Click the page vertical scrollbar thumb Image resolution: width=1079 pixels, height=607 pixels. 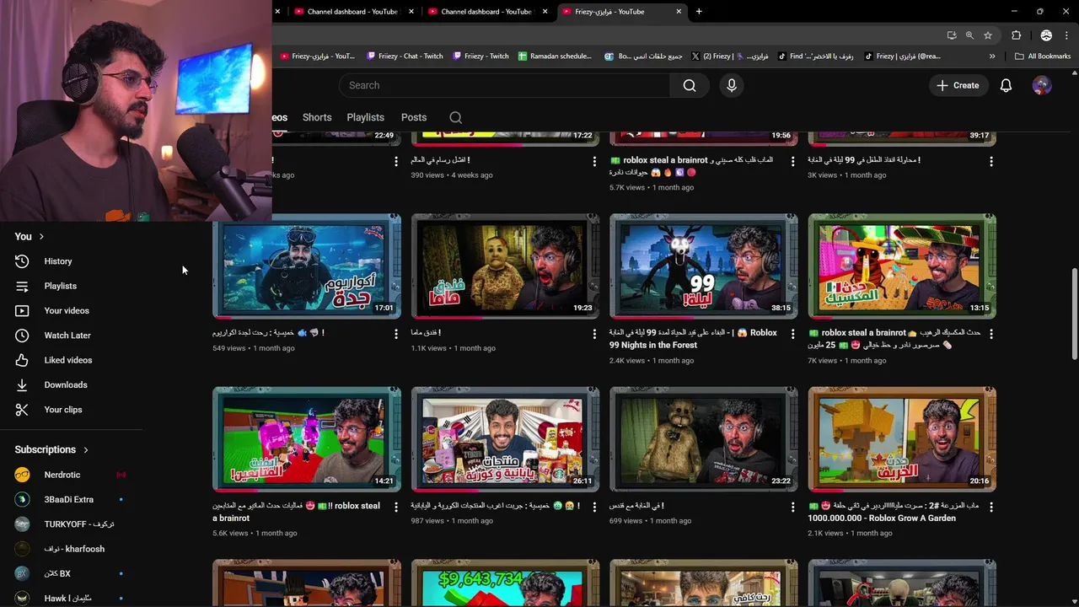point(1074,314)
